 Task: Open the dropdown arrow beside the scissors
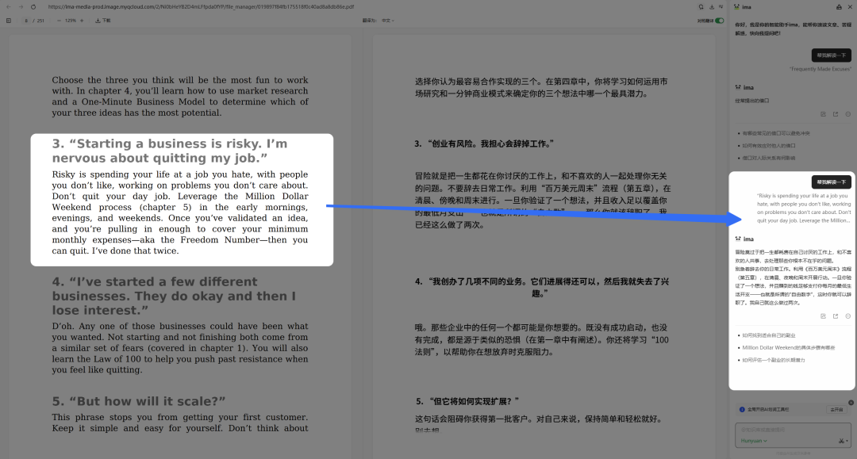tap(847, 440)
